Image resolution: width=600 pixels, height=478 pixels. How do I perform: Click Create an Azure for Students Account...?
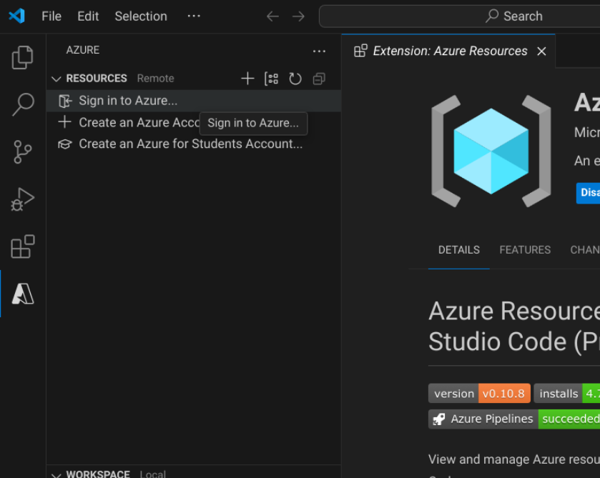194,144
